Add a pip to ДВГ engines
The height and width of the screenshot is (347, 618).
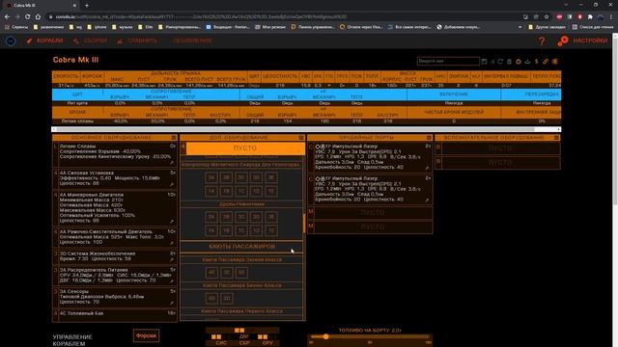tap(244, 336)
